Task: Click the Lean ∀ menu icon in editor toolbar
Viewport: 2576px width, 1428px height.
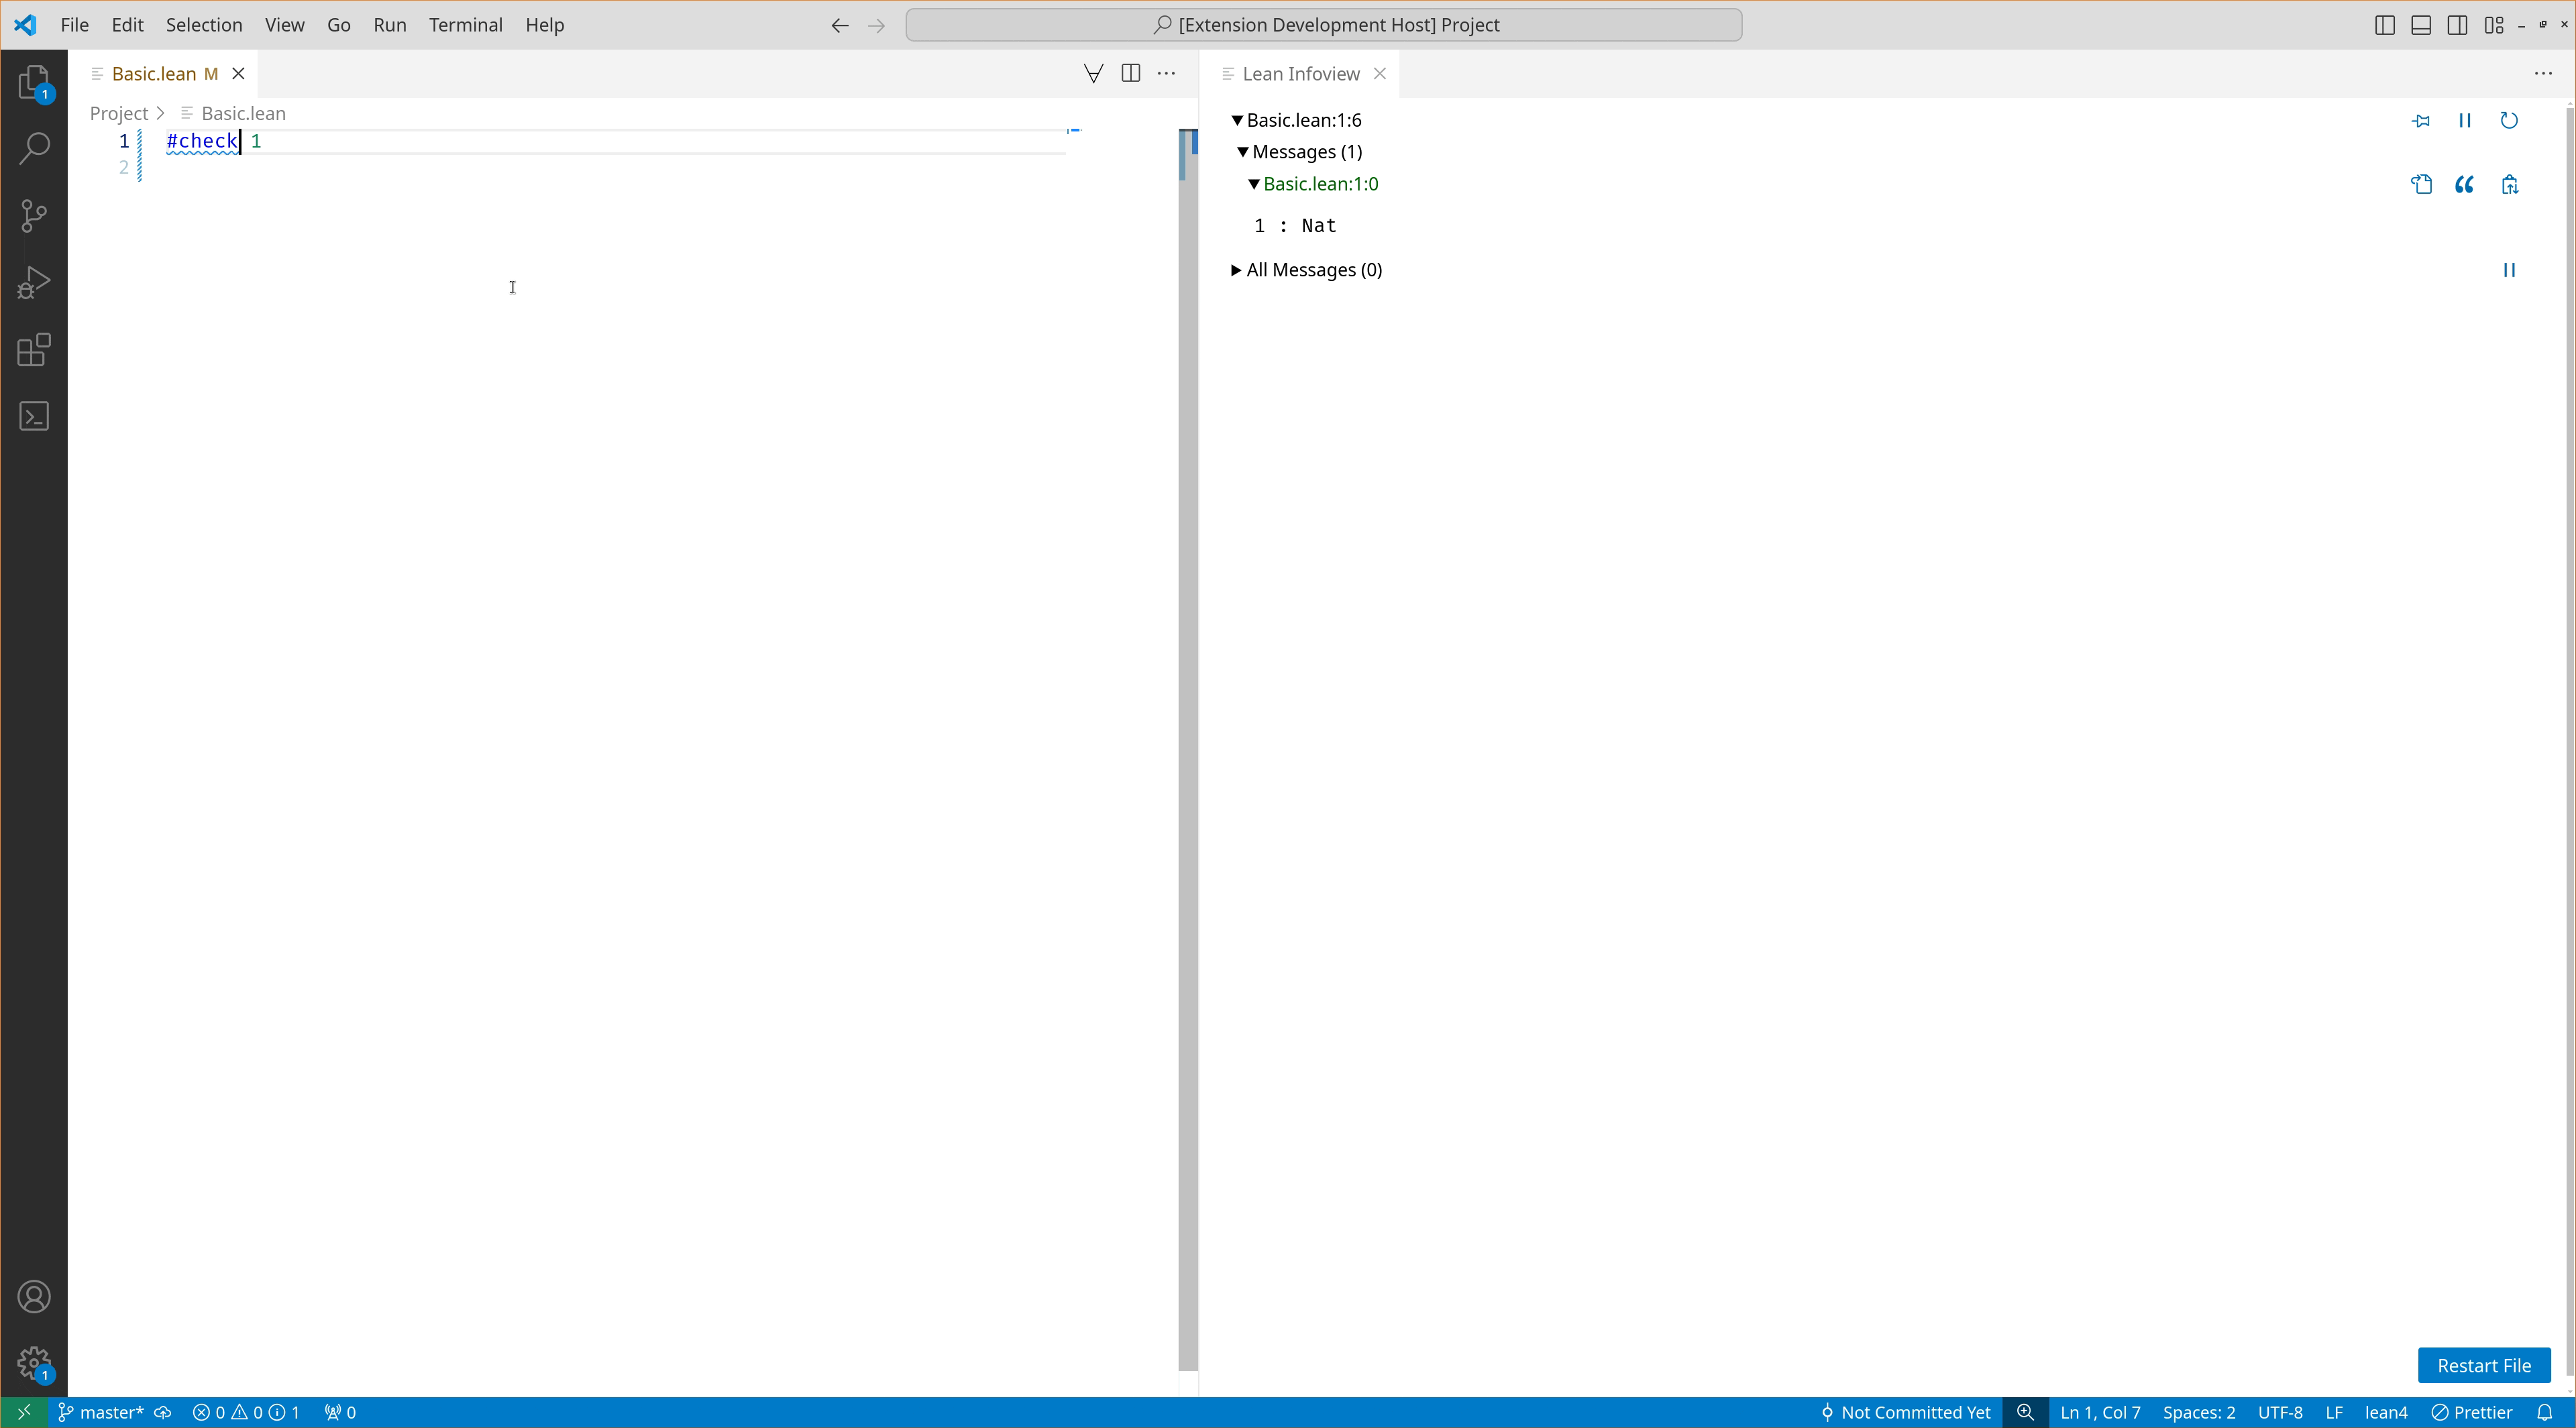Action: click(1093, 73)
